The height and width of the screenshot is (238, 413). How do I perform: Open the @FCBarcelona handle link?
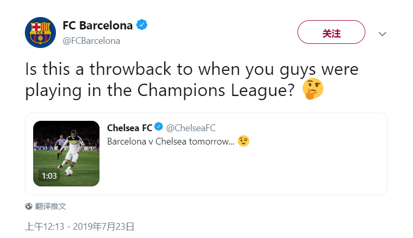[x=91, y=41]
